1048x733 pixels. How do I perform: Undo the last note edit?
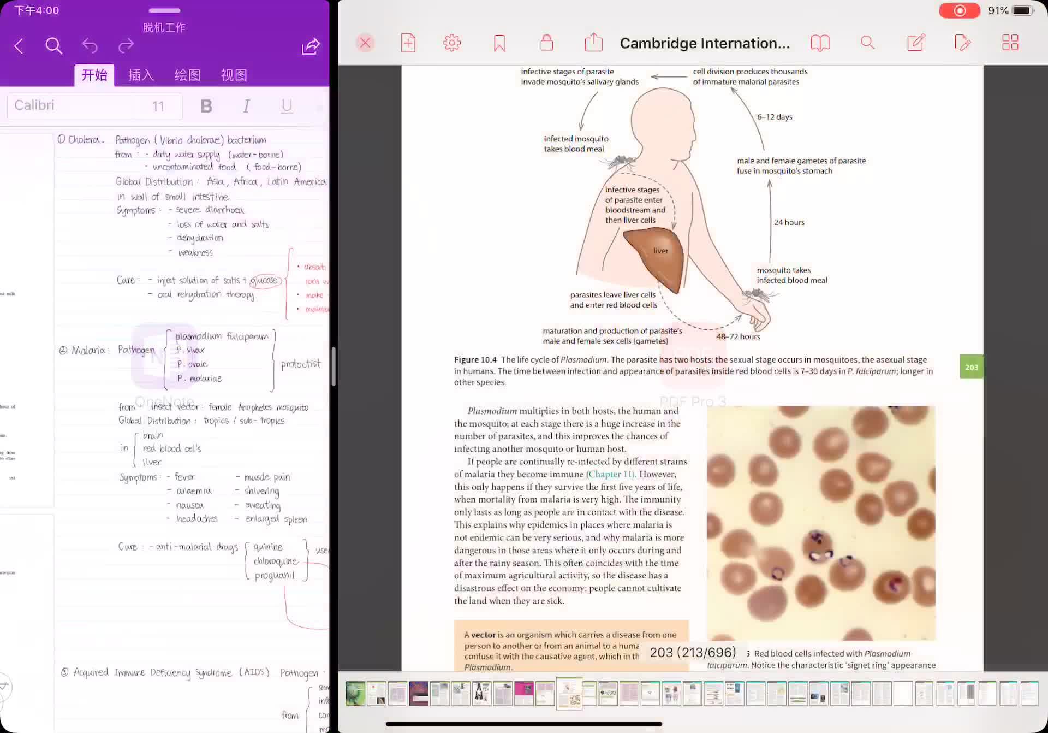[x=90, y=46]
